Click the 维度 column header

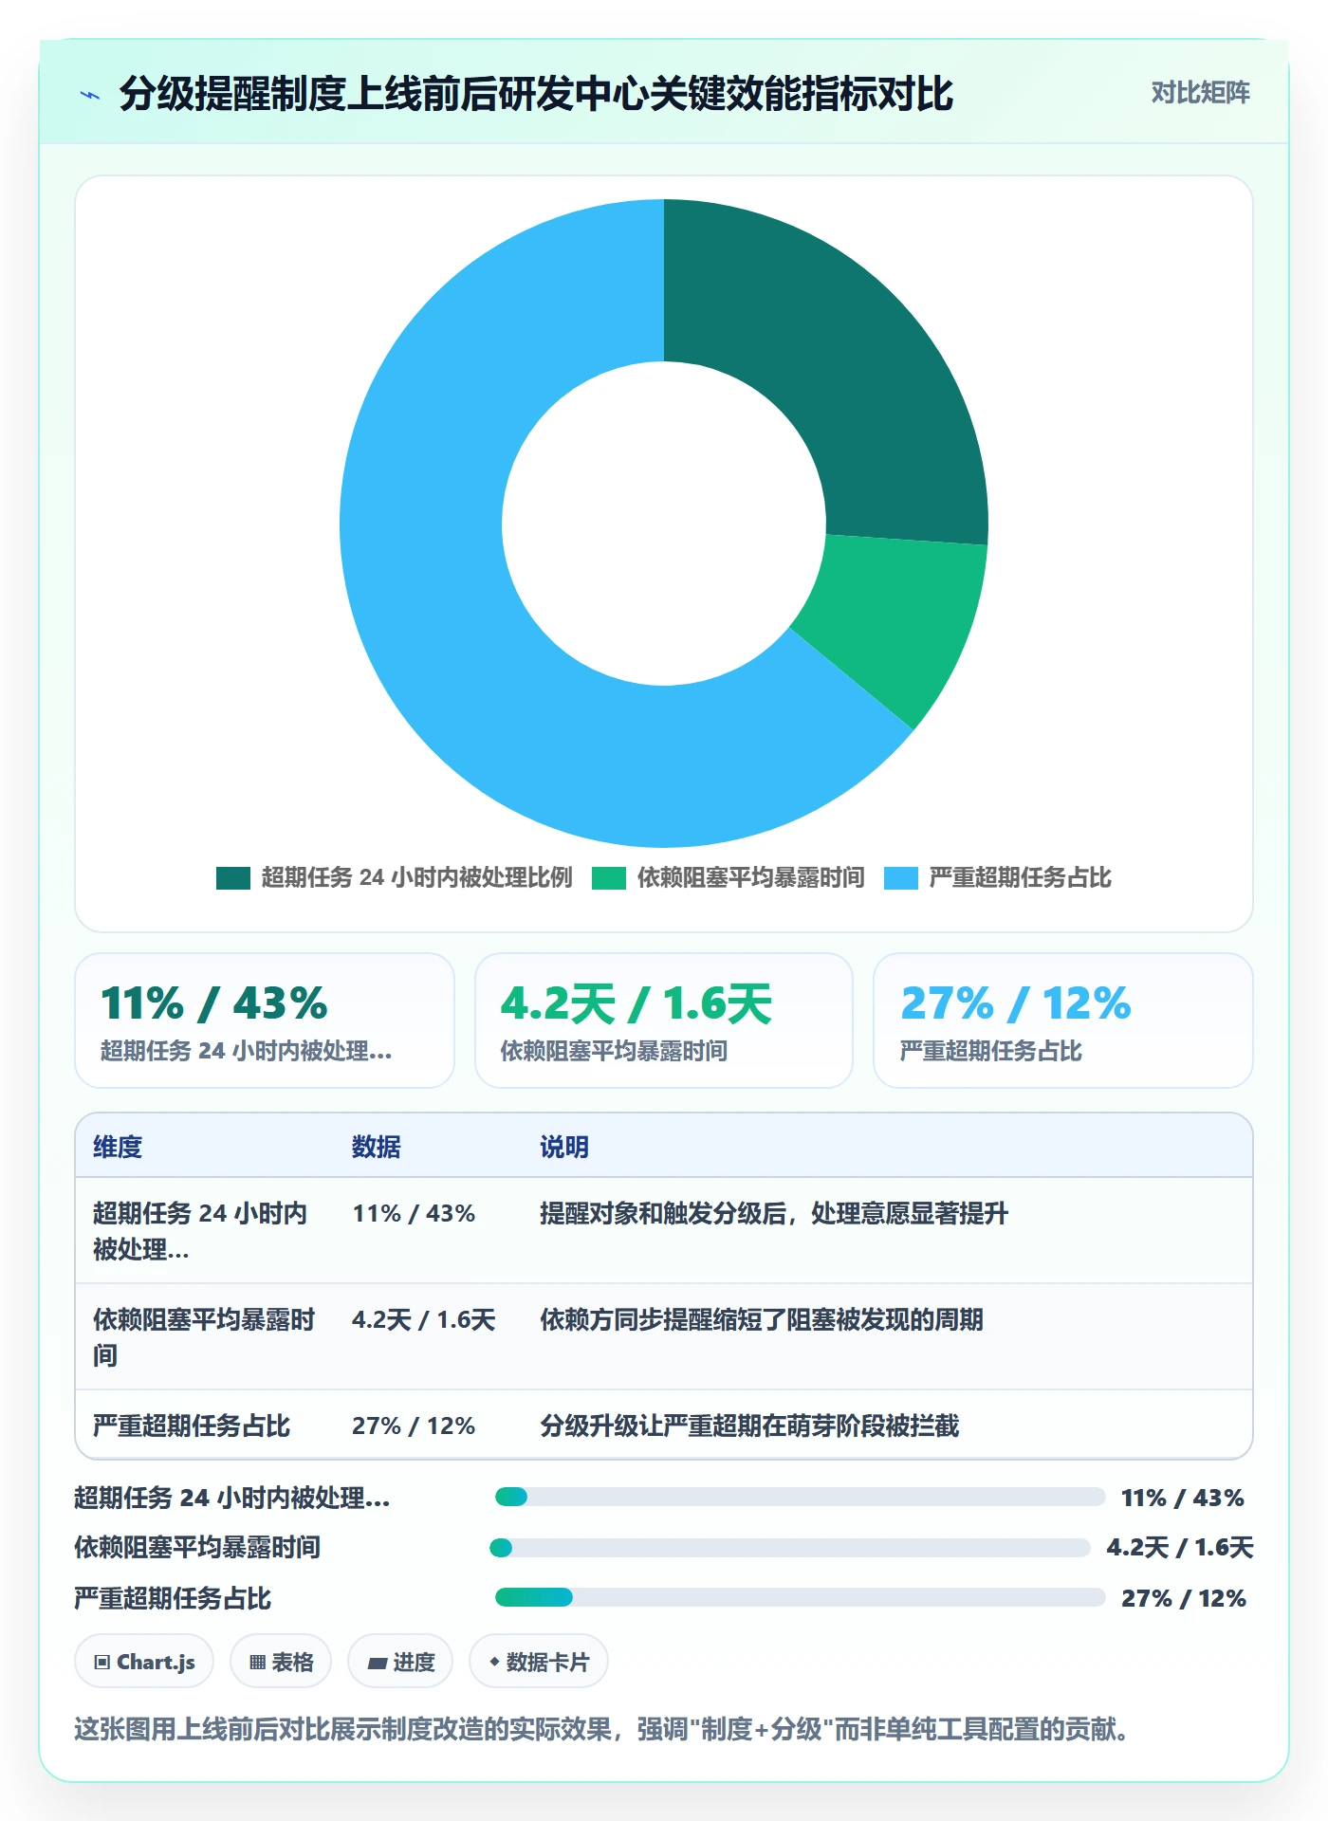coord(118,1147)
